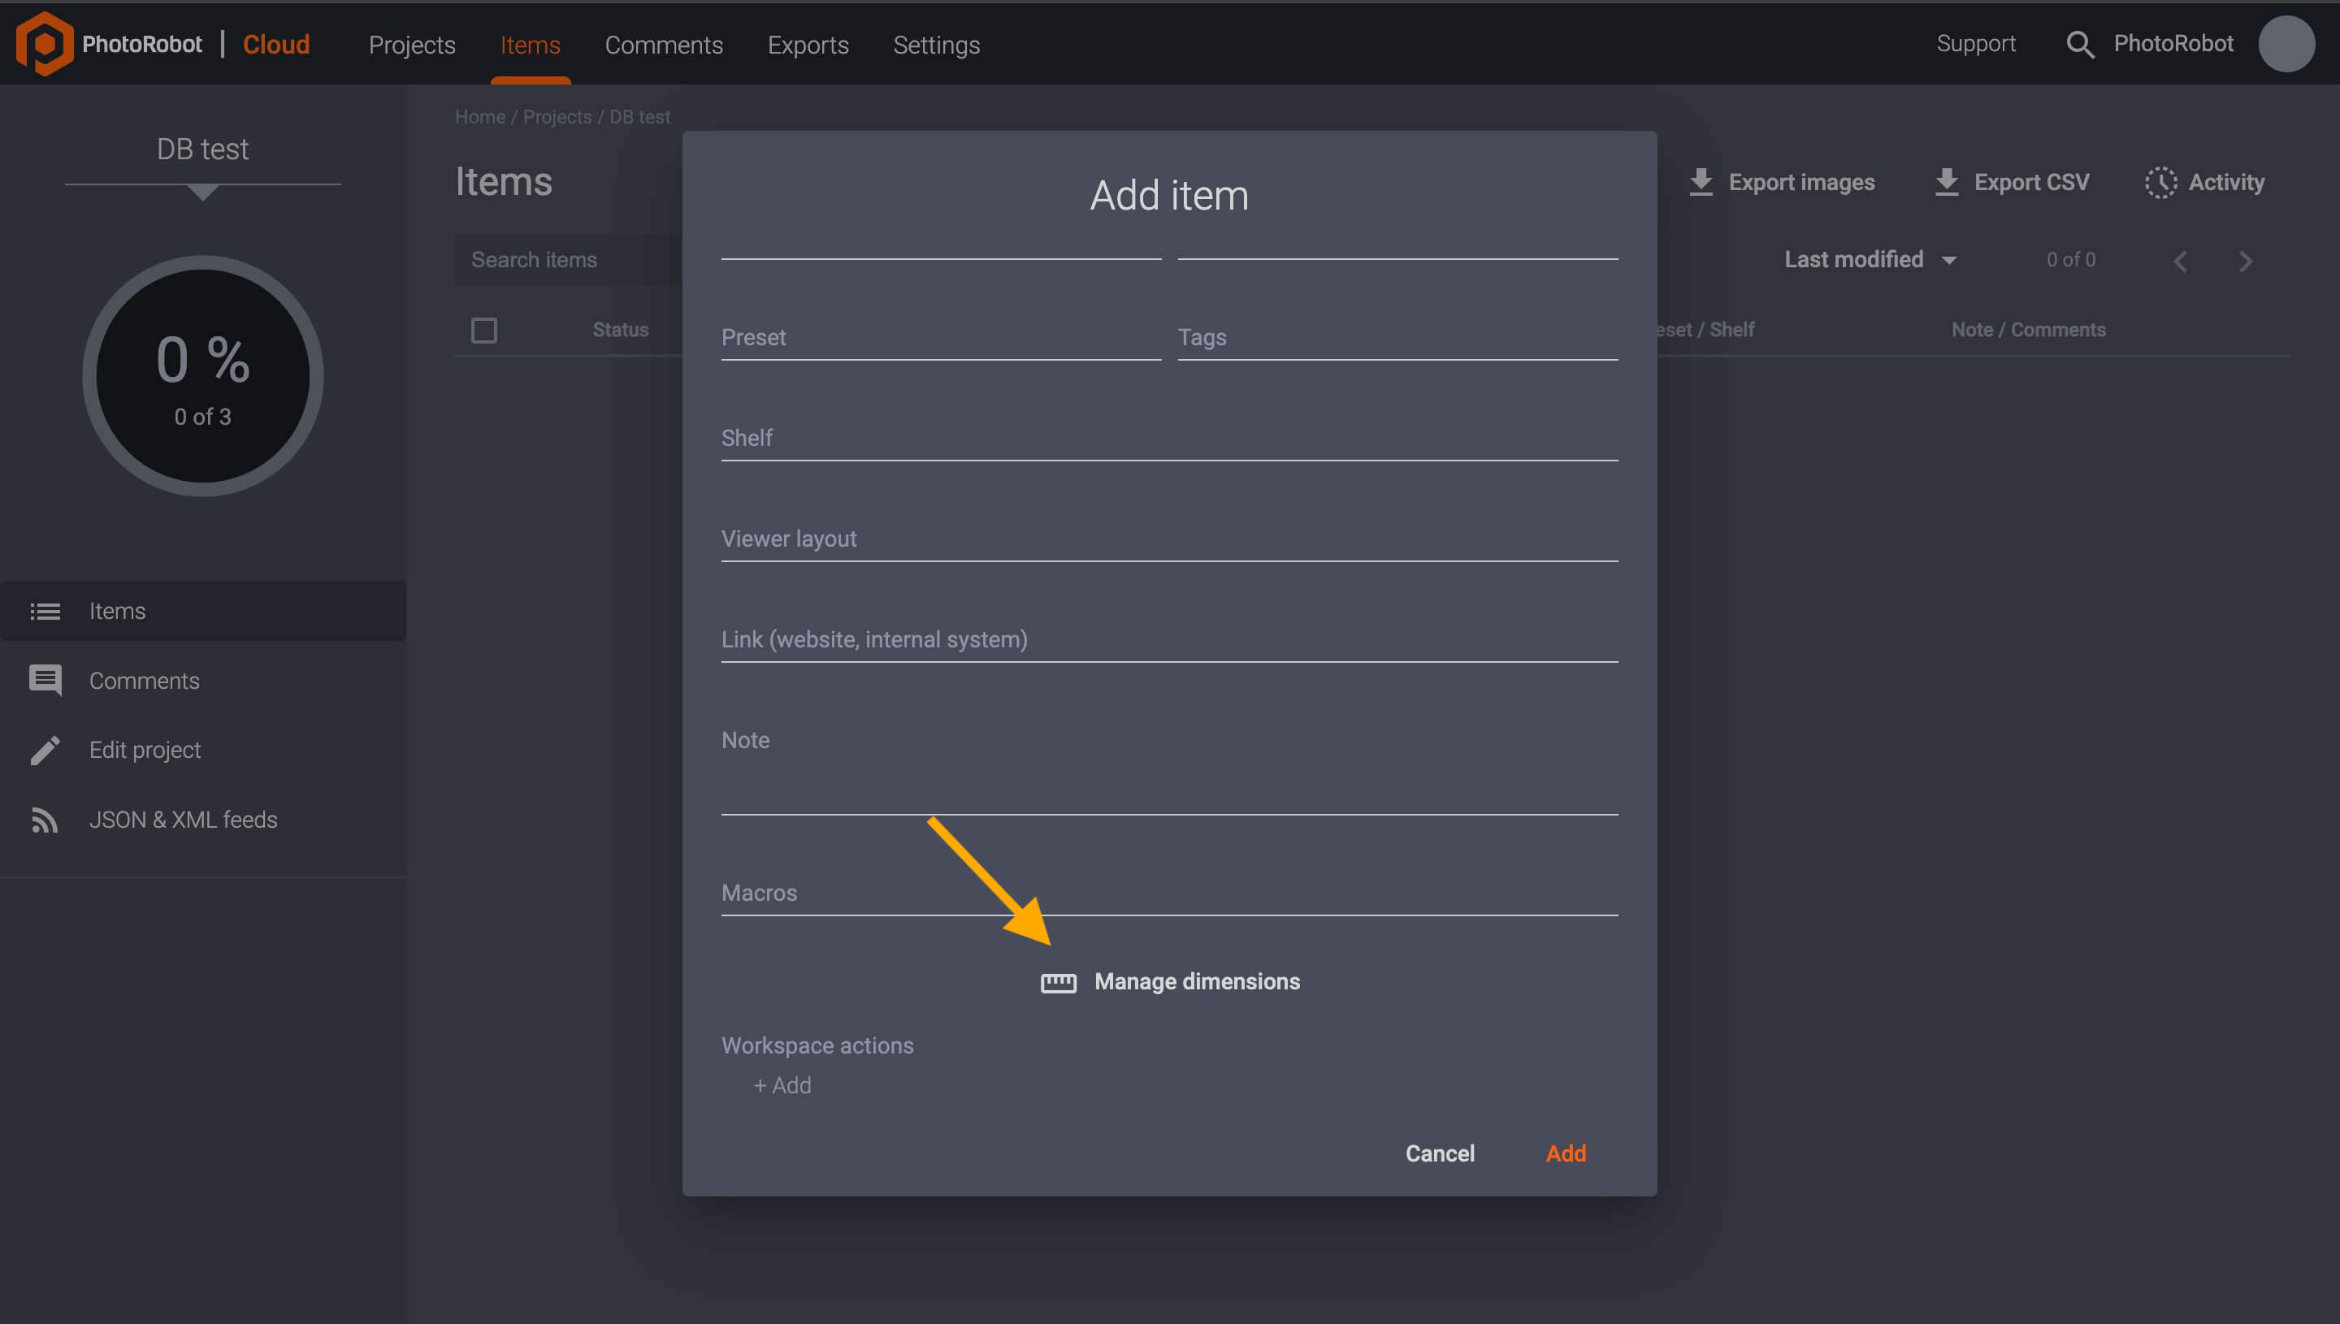Image resolution: width=2340 pixels, height=1324 pixels.
Task: Open the search via magnifier icon
Action: click(2080, 44)
